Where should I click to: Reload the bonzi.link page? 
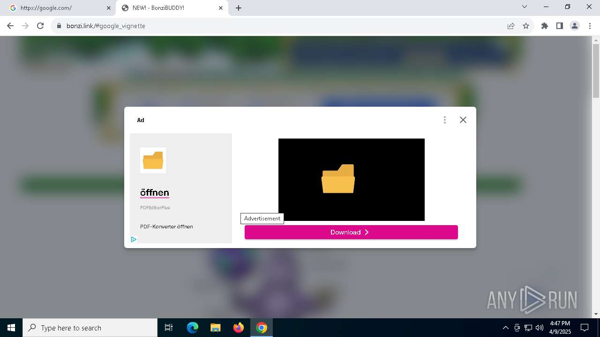pos(40,26)
